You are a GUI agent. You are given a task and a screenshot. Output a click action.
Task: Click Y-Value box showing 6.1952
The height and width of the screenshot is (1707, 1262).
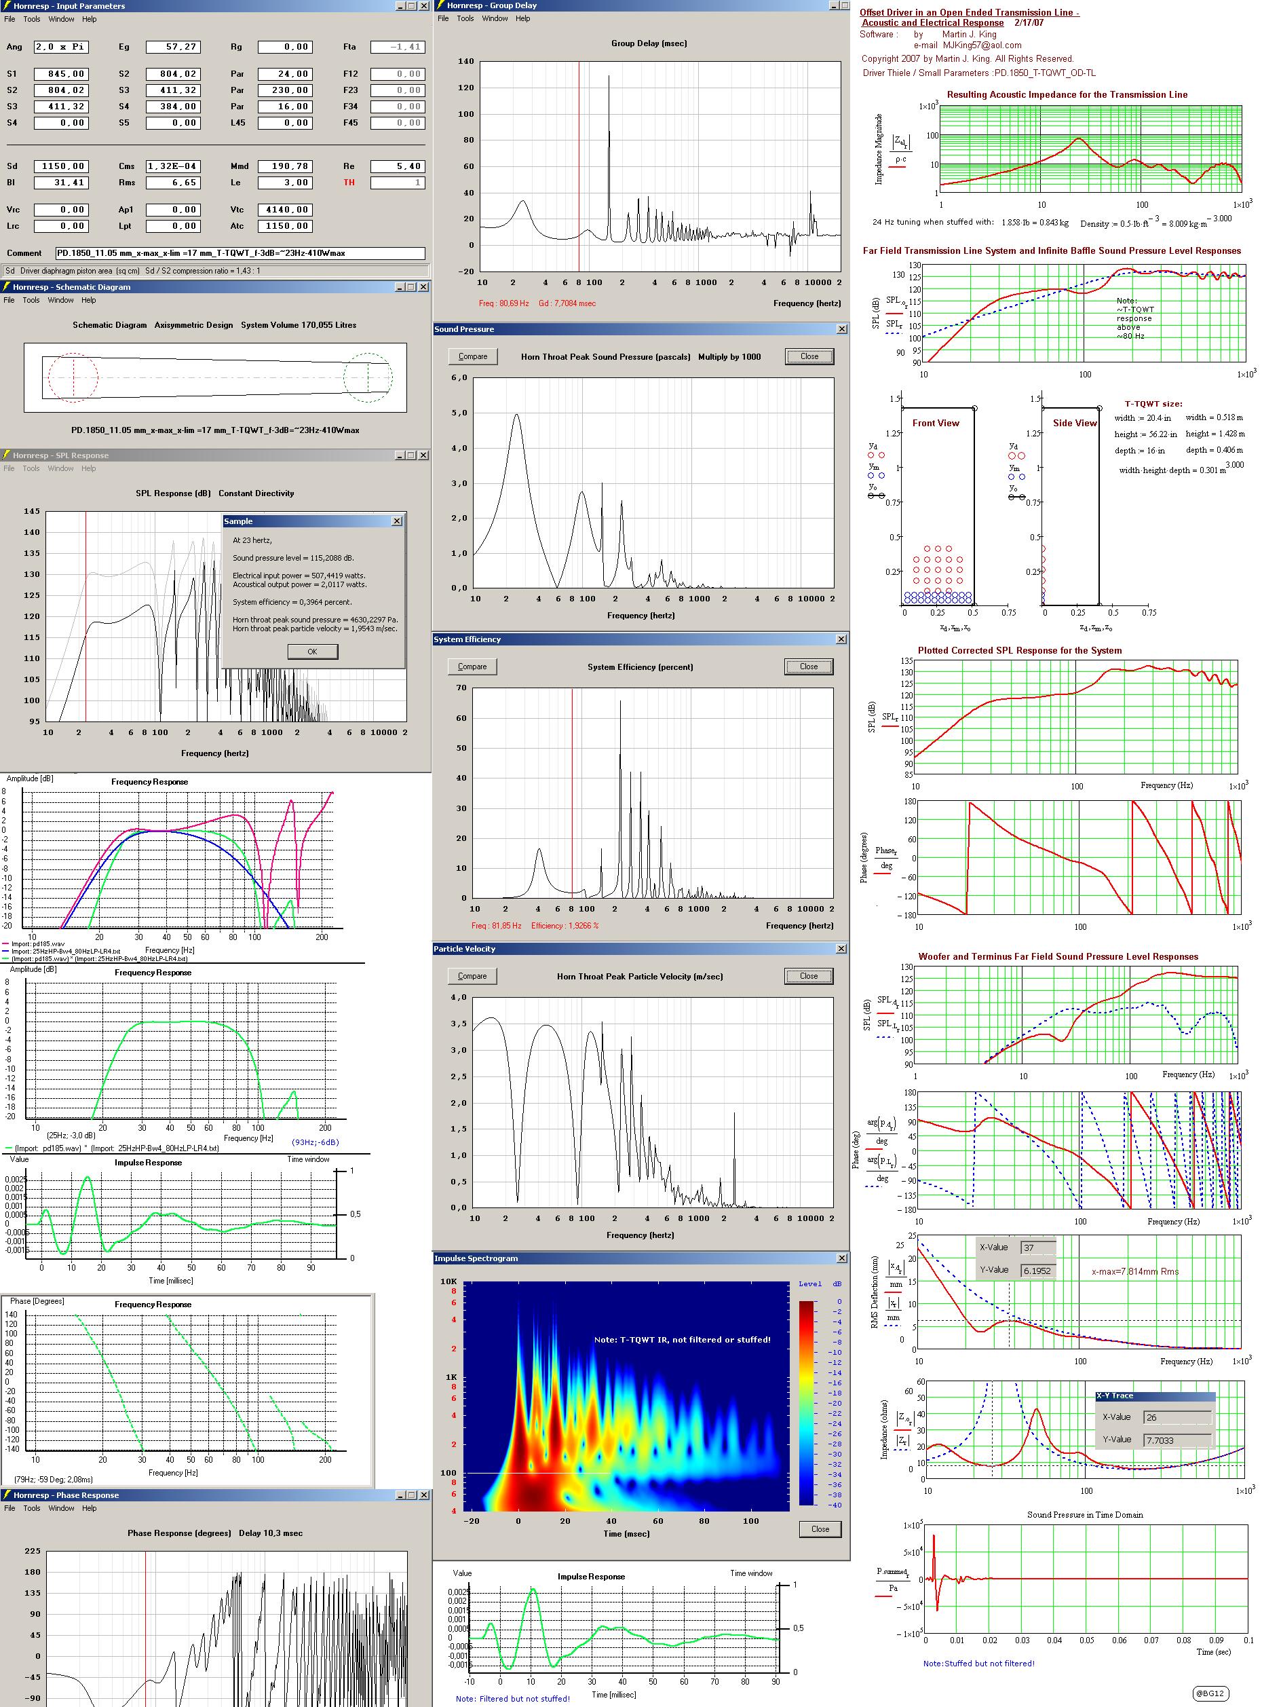click(1038, 1271)
